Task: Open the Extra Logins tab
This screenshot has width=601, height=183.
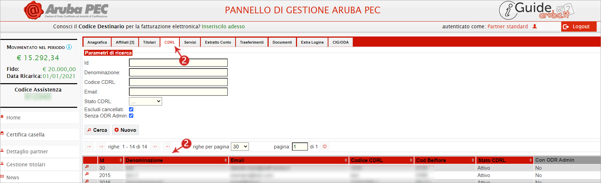Action: [x=312, y=42]
